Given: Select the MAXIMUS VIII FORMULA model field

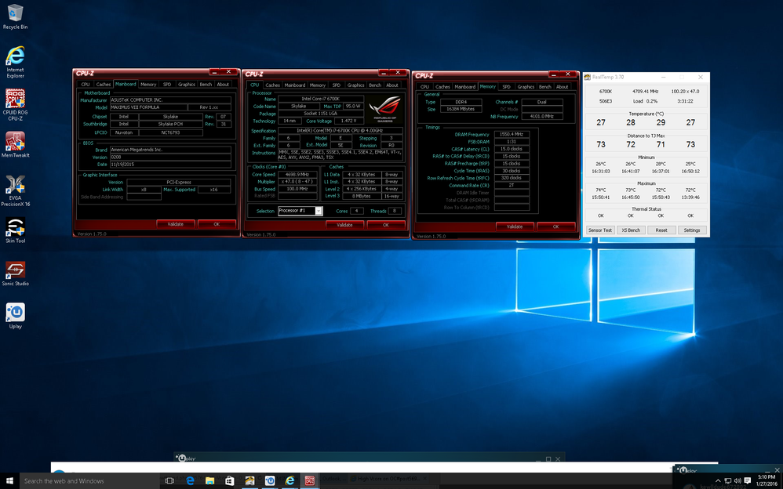Looking at the screenshot, I should click(148, 107).
